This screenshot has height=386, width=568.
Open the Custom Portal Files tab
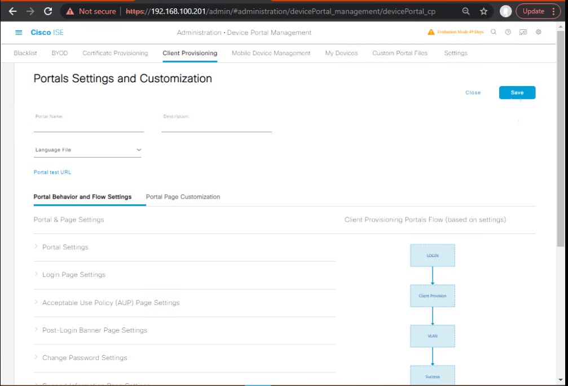coord(400,53)
